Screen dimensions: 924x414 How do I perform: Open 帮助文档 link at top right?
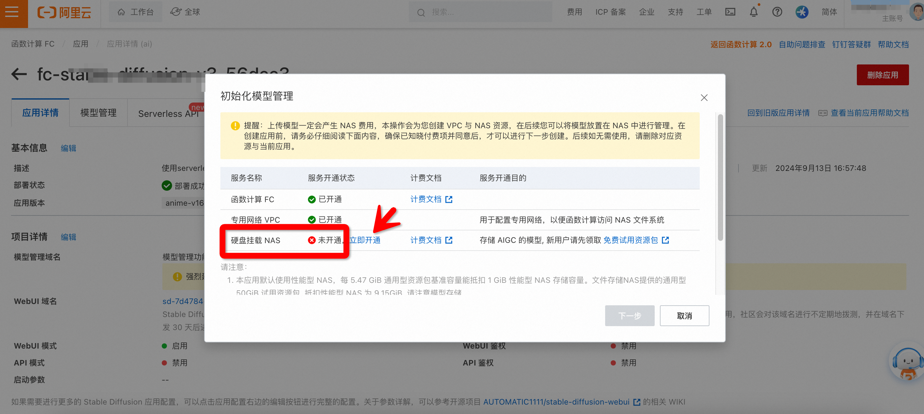893,44
